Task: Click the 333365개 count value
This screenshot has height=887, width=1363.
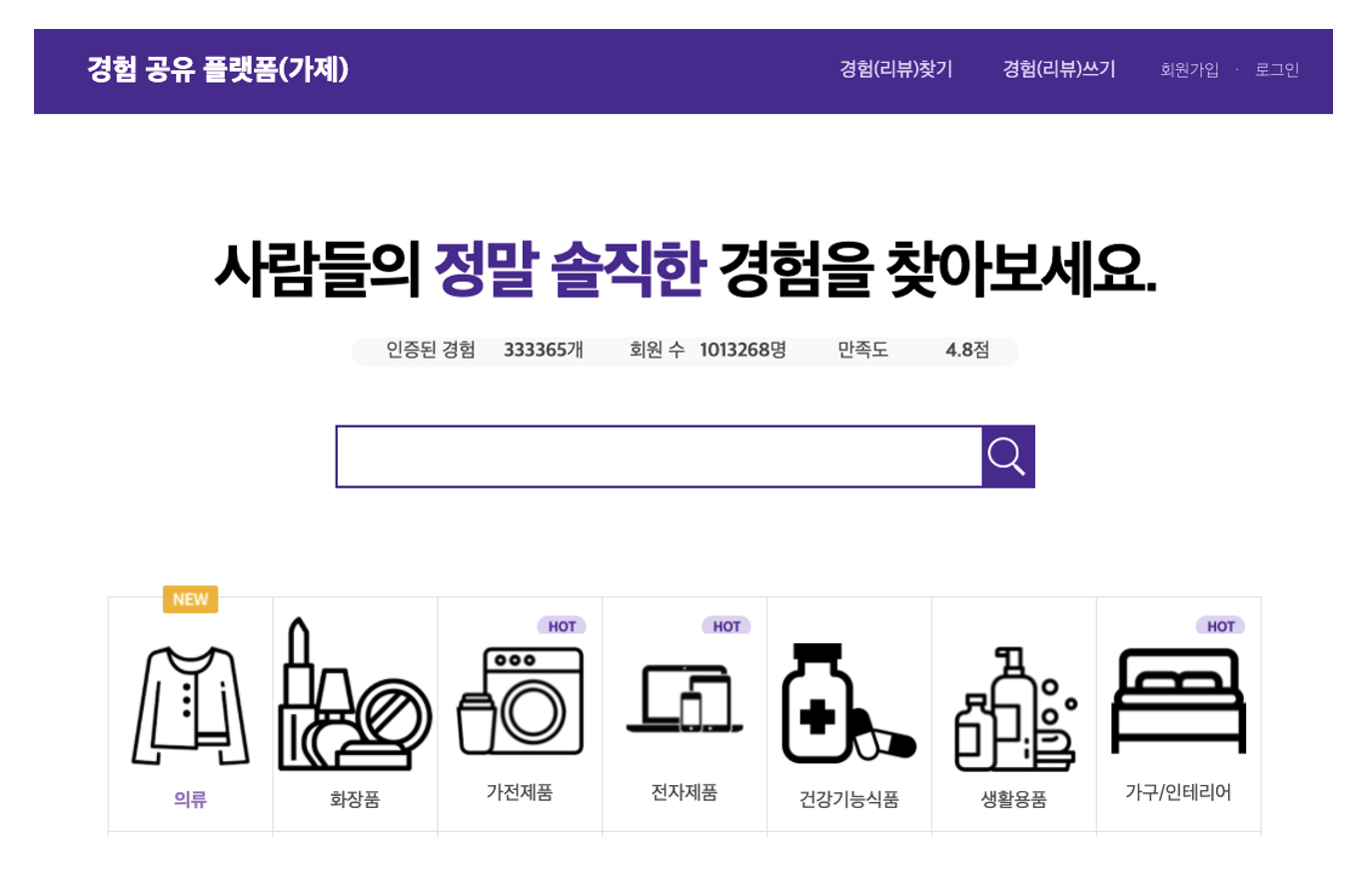Action: click(x=544, y=351)
